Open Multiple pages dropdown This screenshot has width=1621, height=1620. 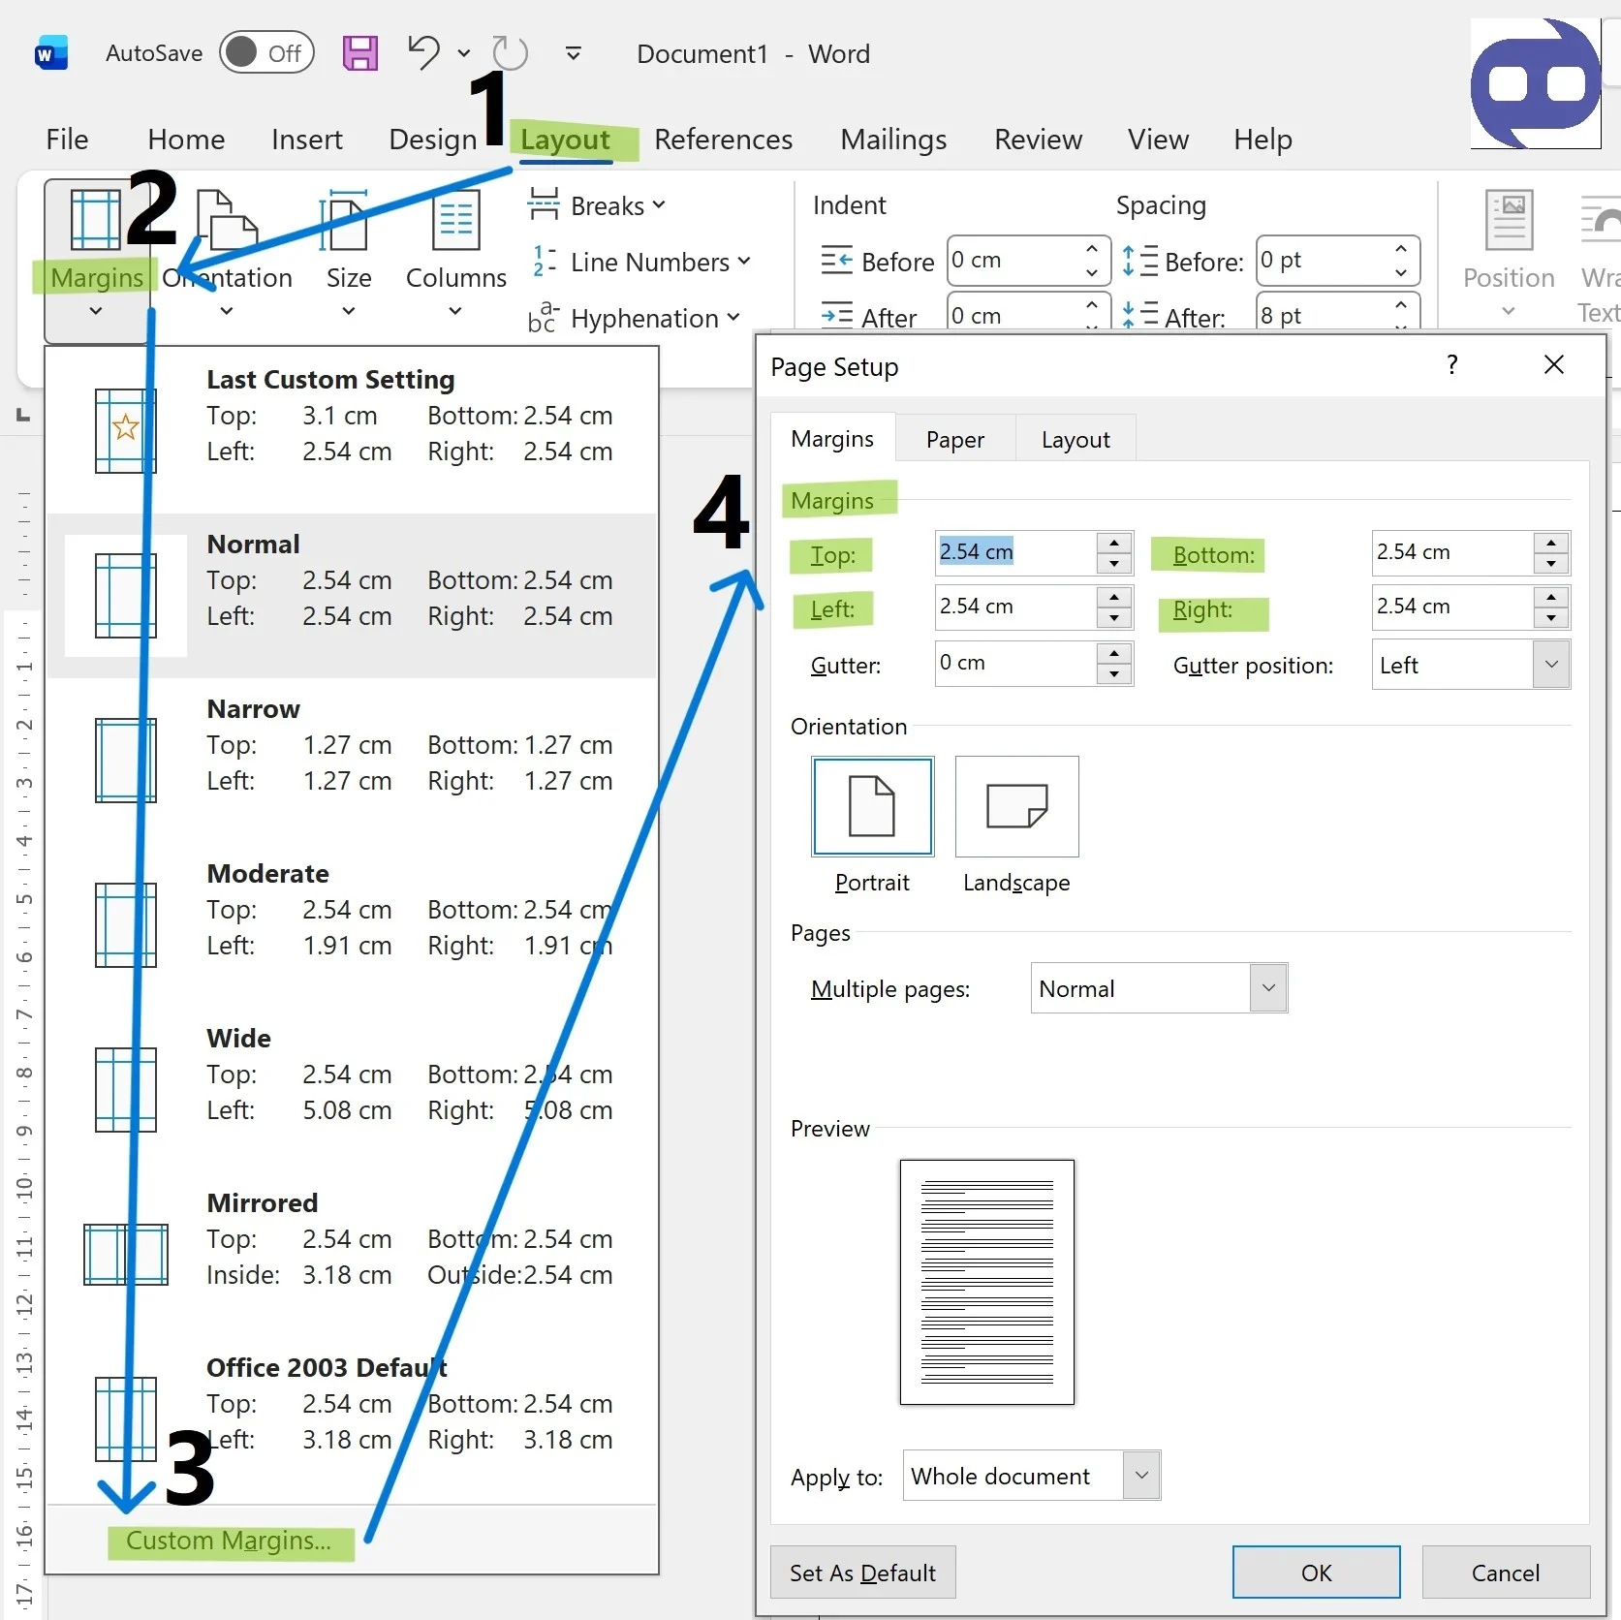1268,988
